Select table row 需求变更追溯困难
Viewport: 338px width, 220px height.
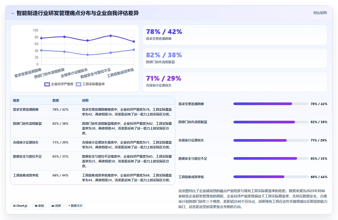pos(93,112)
